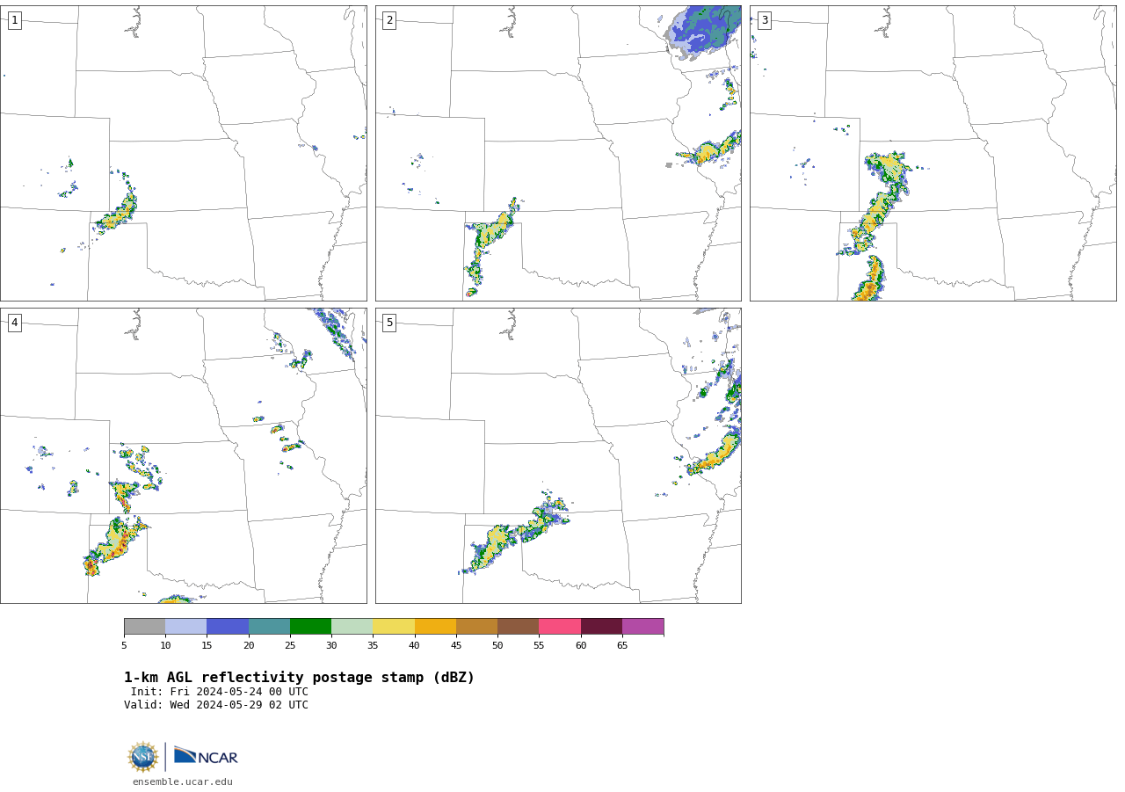1125x792 pixels.
Task: Click the panel number 3 label
Action: click(765, 20)
